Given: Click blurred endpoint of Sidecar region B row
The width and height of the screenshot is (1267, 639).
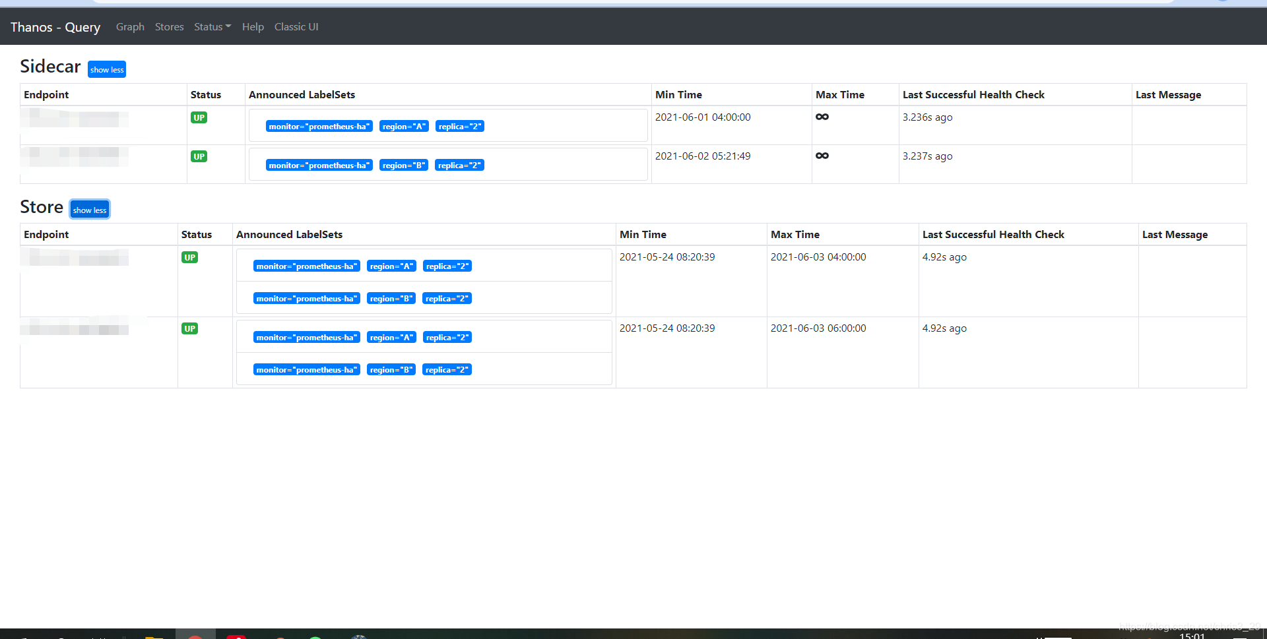Looking at the screenshot, I should coord(75,158).
